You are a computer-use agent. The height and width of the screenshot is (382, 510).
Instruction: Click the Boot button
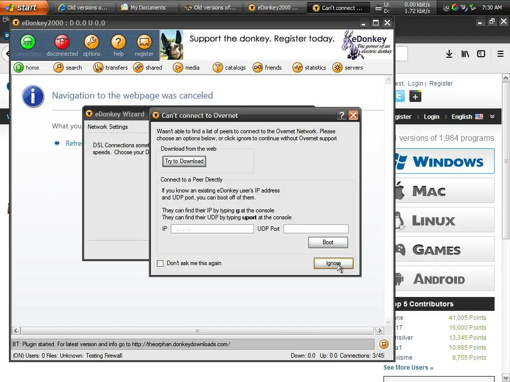[328, 242]
